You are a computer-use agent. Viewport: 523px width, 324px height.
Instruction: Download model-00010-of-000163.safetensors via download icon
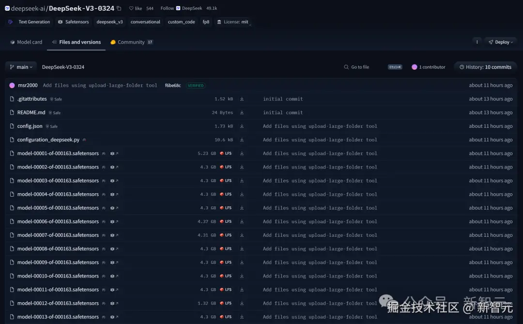pos(242,276)
